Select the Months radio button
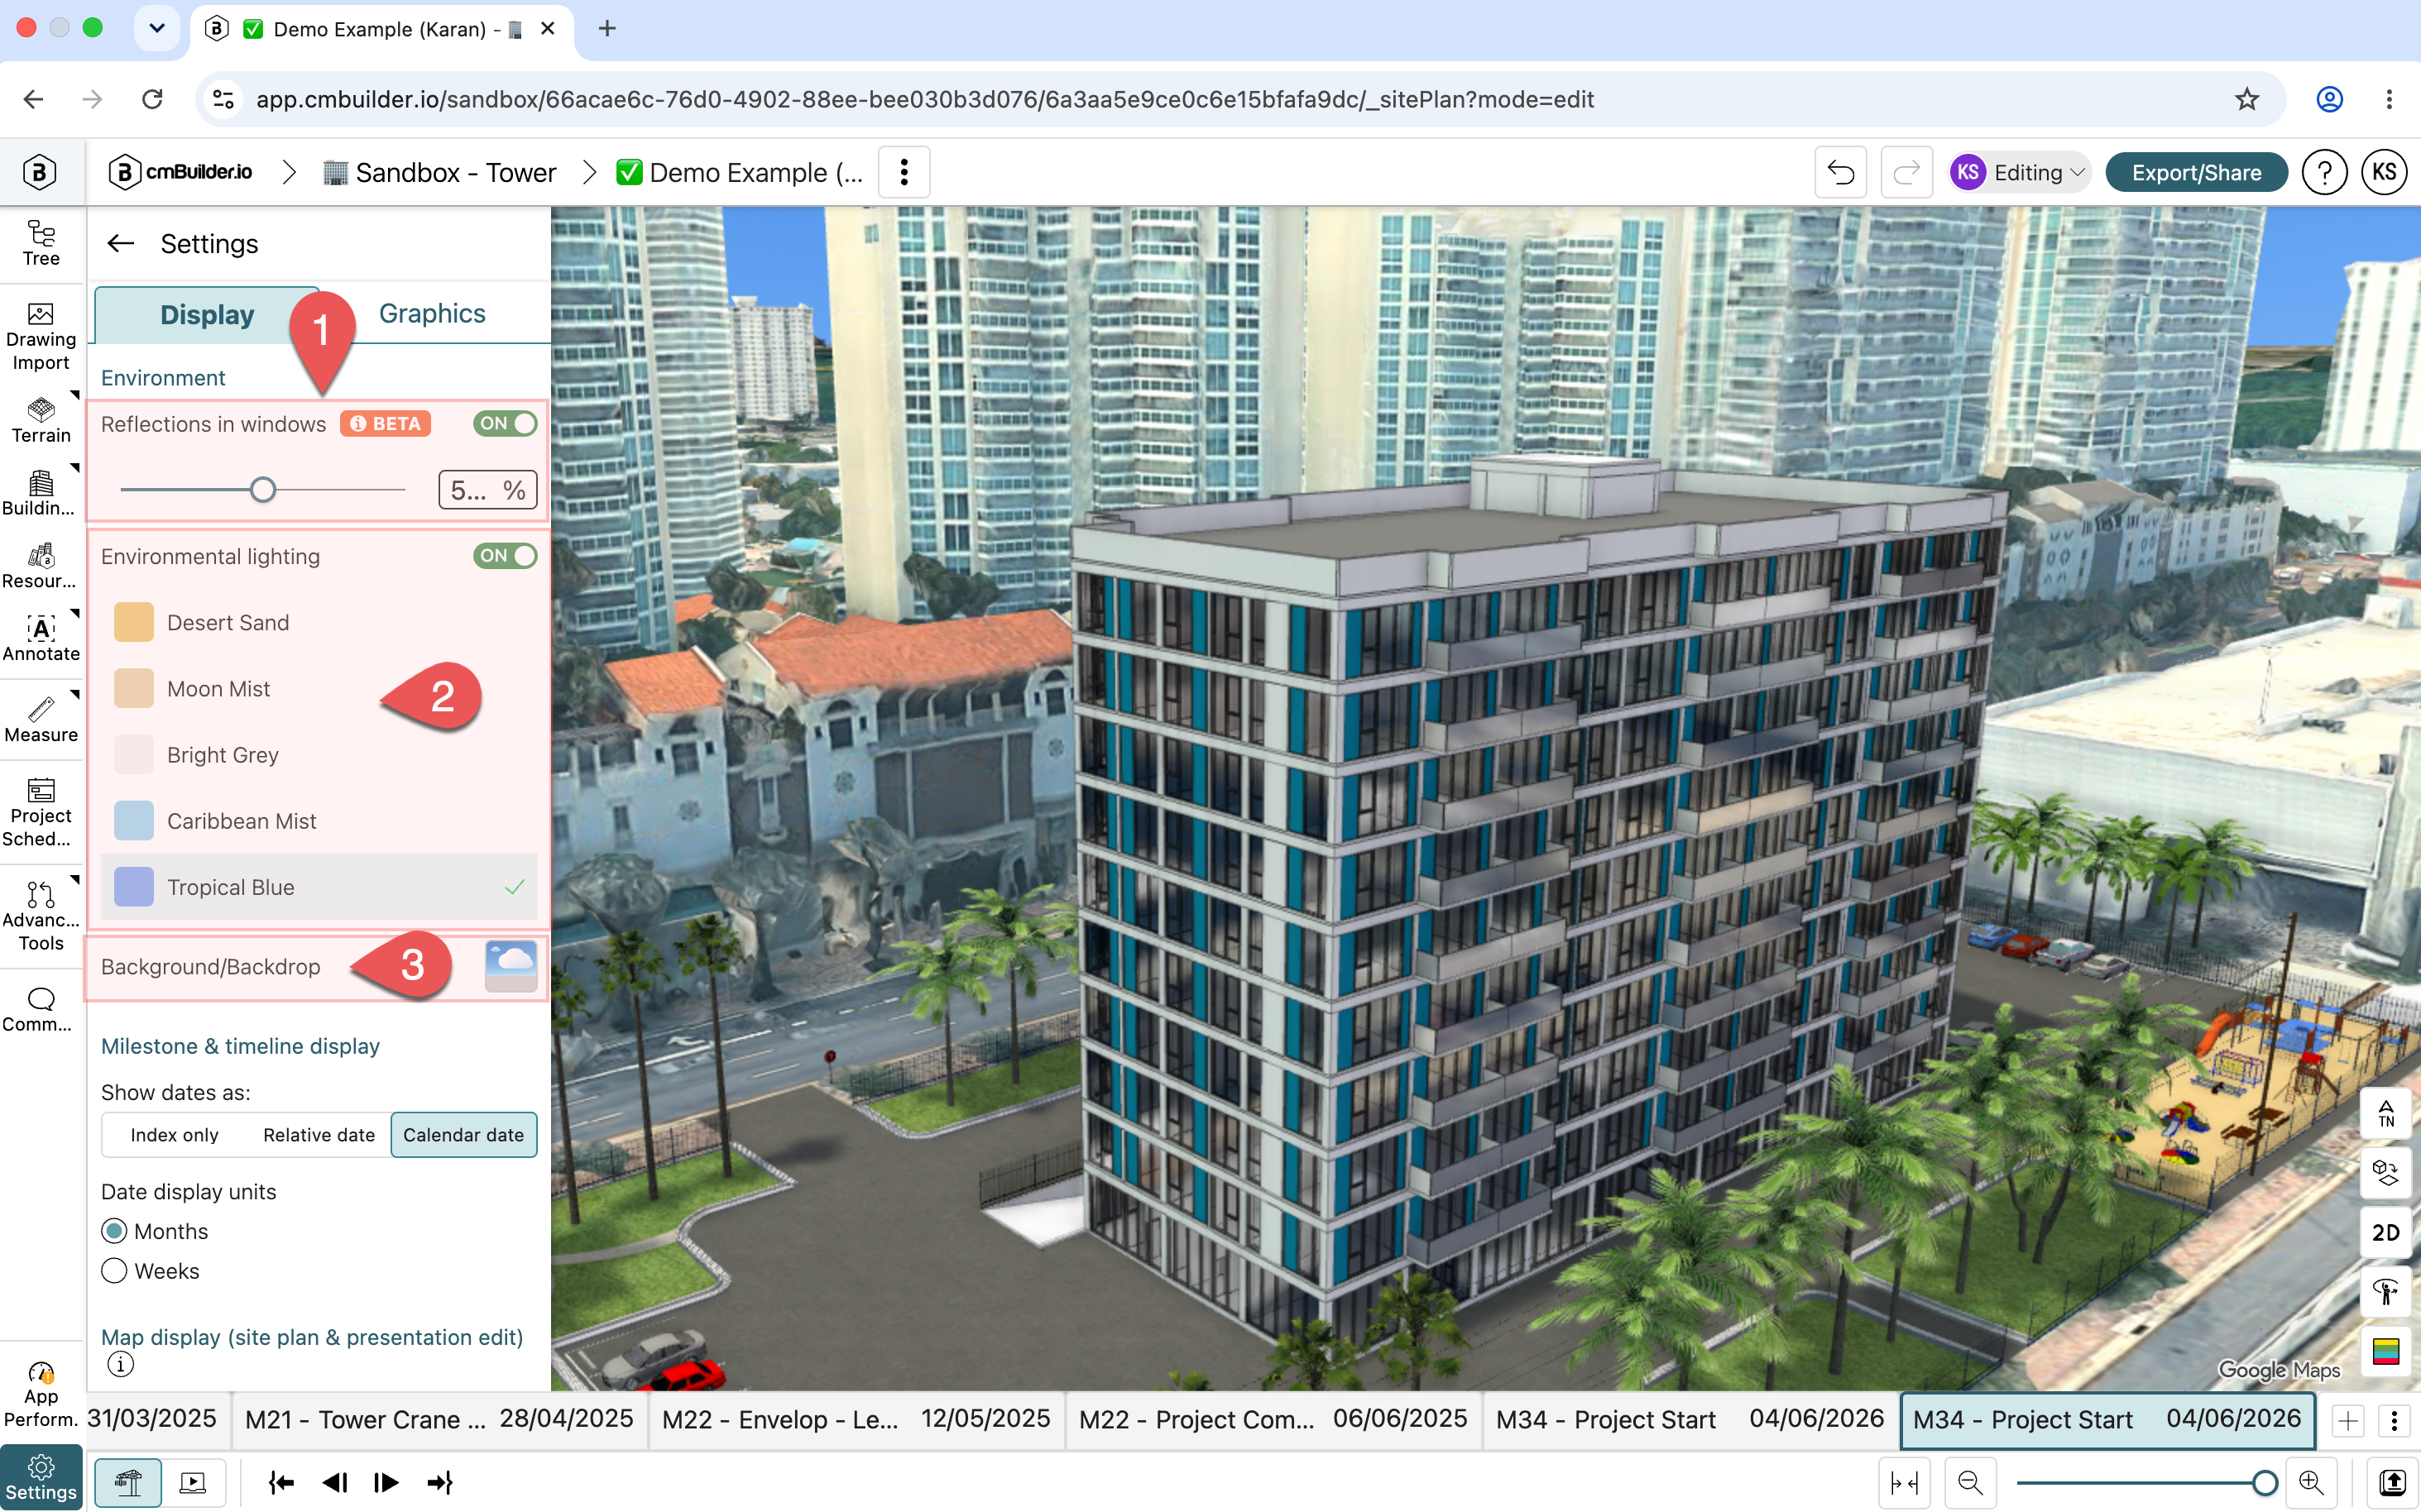This screenshot has width=2421, height=1512. click(x=114, y=1231)
